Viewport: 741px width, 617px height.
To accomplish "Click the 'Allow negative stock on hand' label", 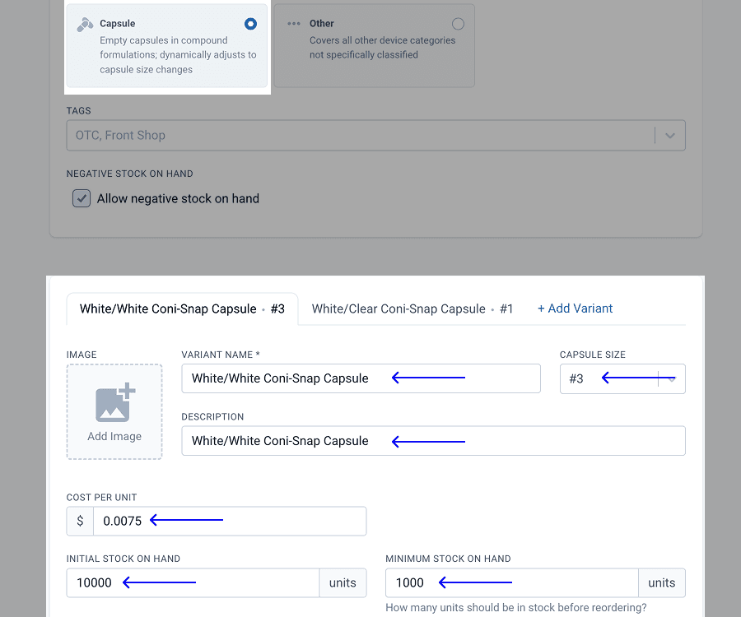I will pyautogui.click(x=178, y=199).
